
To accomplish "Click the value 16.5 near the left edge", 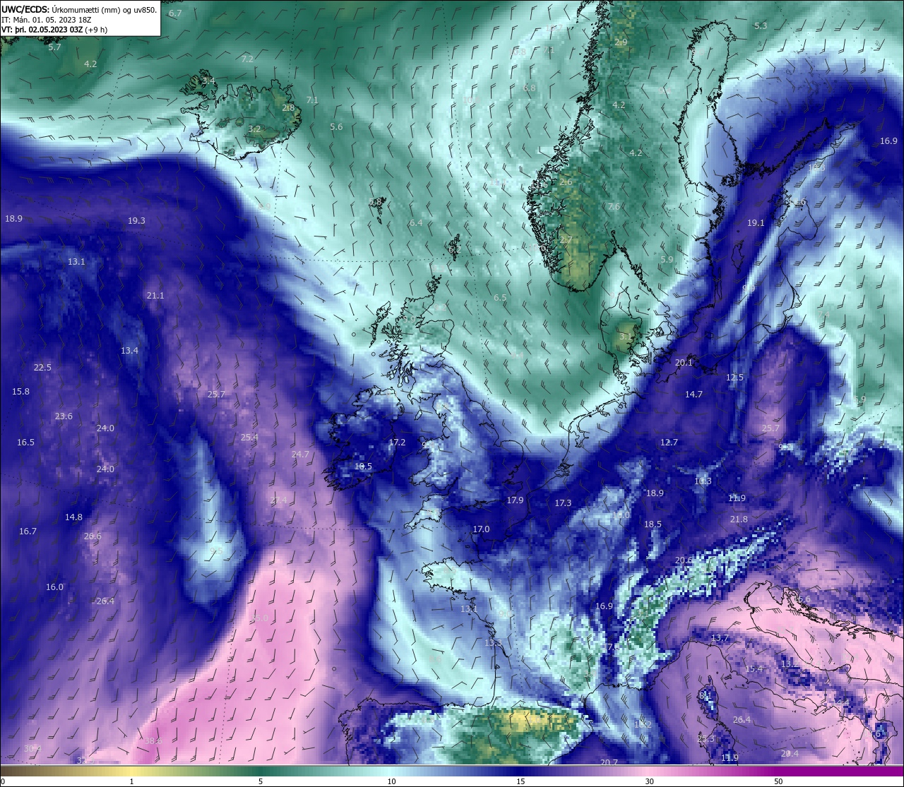I will pos(25,443).
